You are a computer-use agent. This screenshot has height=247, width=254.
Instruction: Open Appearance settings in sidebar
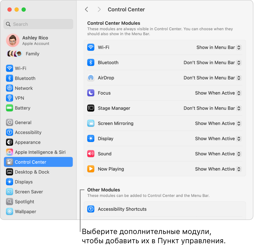click(38, 142)
